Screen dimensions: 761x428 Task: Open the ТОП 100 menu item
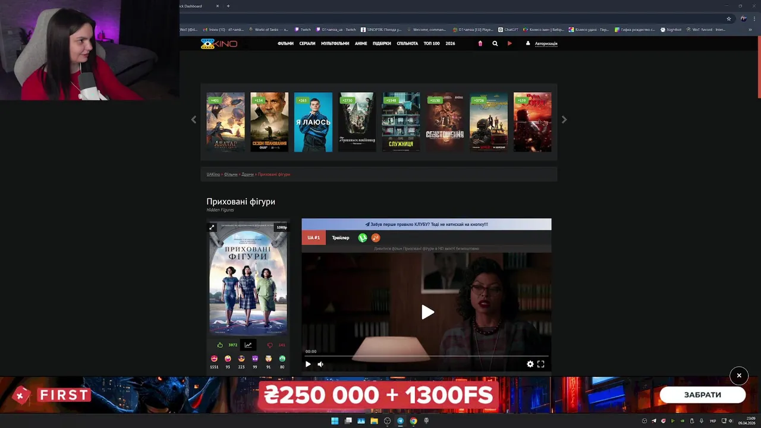(x=432, y=43)
